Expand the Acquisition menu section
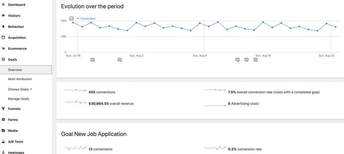 pos(17,37)
